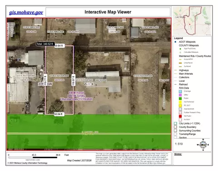Click the Main Arterials line symbol
The height and width of the screenshot is (171, 218).
[x=176, y=74]
